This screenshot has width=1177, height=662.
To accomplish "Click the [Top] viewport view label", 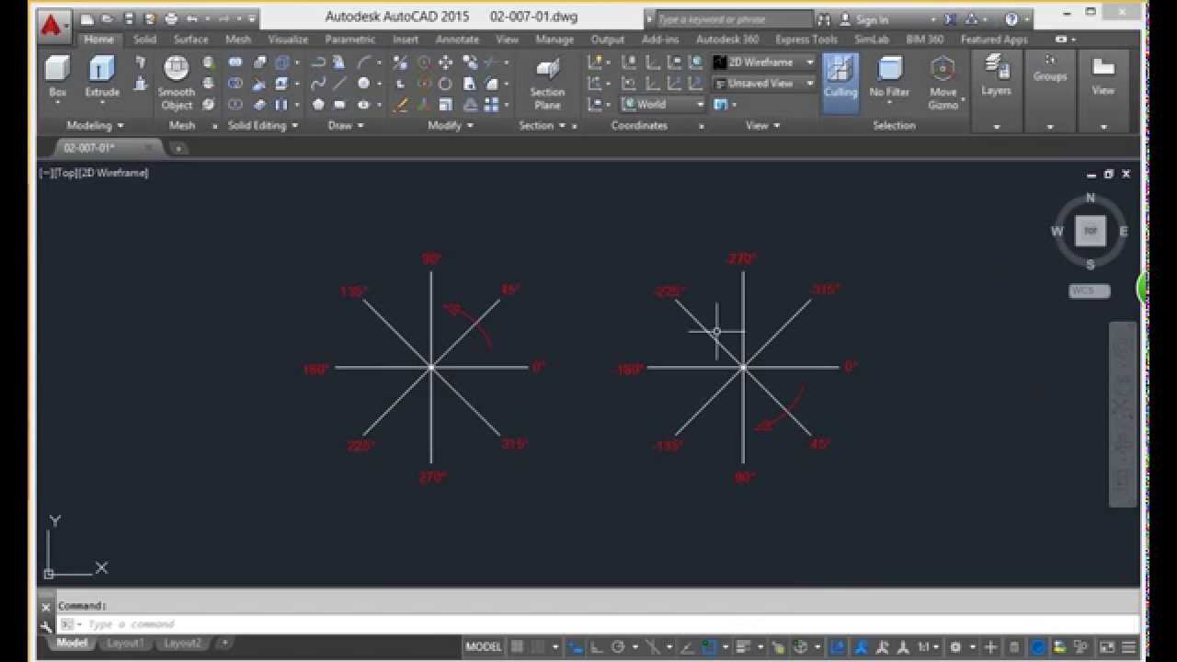I will click(x=67, y=173).
